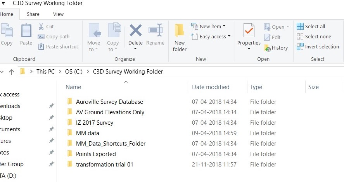
Task: Click This PC in address breadcrumb
Action: (x=45, y=72)
